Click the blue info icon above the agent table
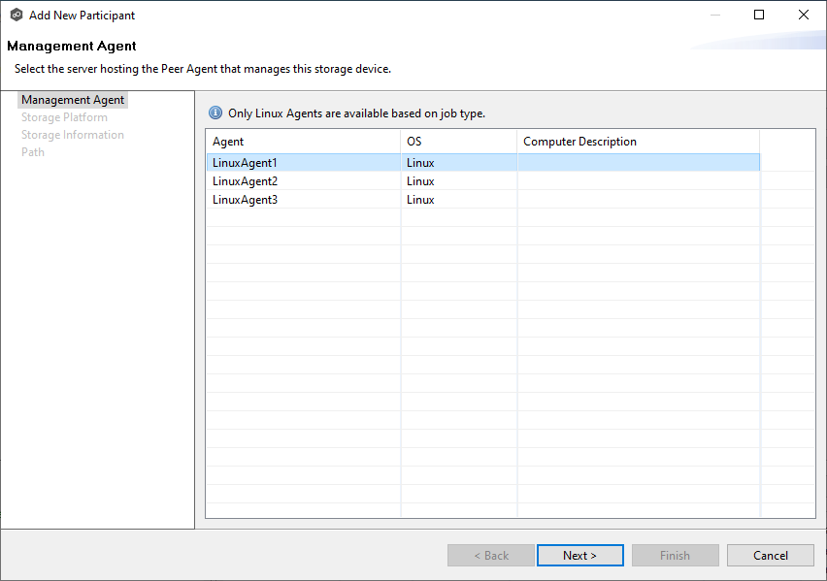Image resolution: width=827 pixels, height=581 pixels. point(215,113)
